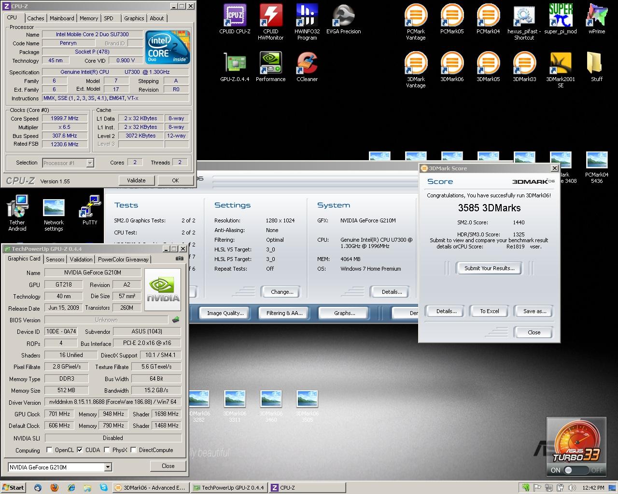This screenshot has width=618, height=494.
Task: Open 3DMark03 desktop shortcut
Action: pyautogui.click(x=524, y=67)
